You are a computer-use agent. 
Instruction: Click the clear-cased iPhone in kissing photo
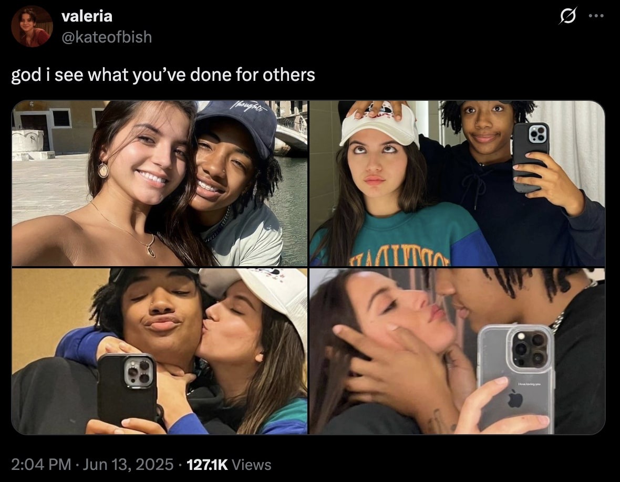tap(515, 379)
